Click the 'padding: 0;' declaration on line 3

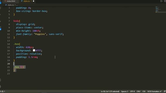click(x=24, y=8)
